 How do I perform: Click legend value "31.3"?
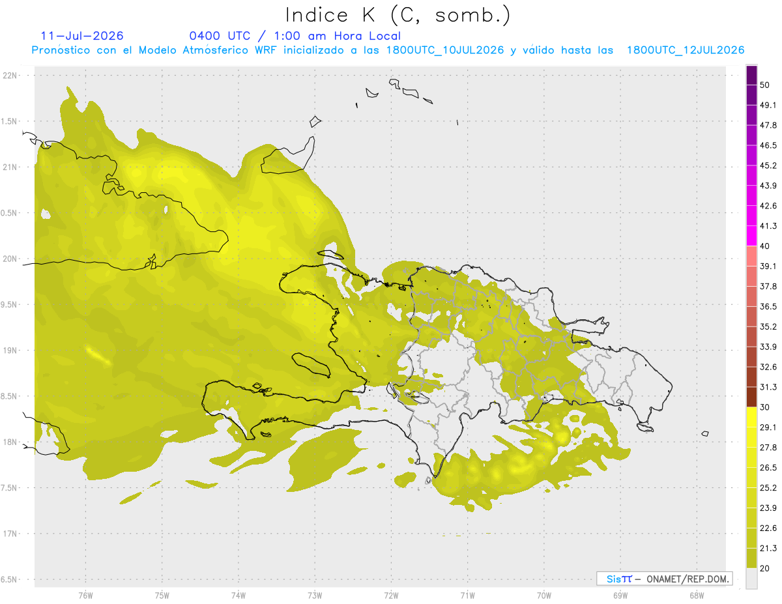[768, 387]
